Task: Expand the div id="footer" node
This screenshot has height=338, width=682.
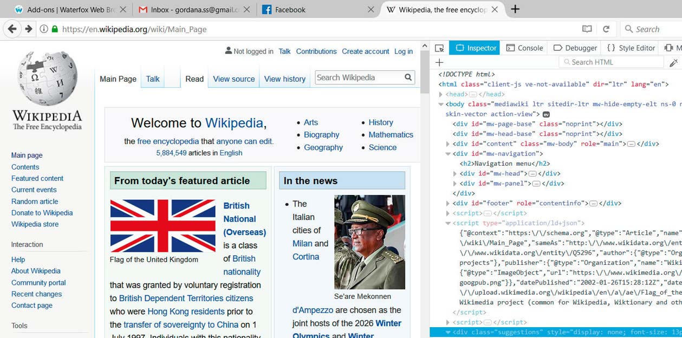Action: coord(448,204)
